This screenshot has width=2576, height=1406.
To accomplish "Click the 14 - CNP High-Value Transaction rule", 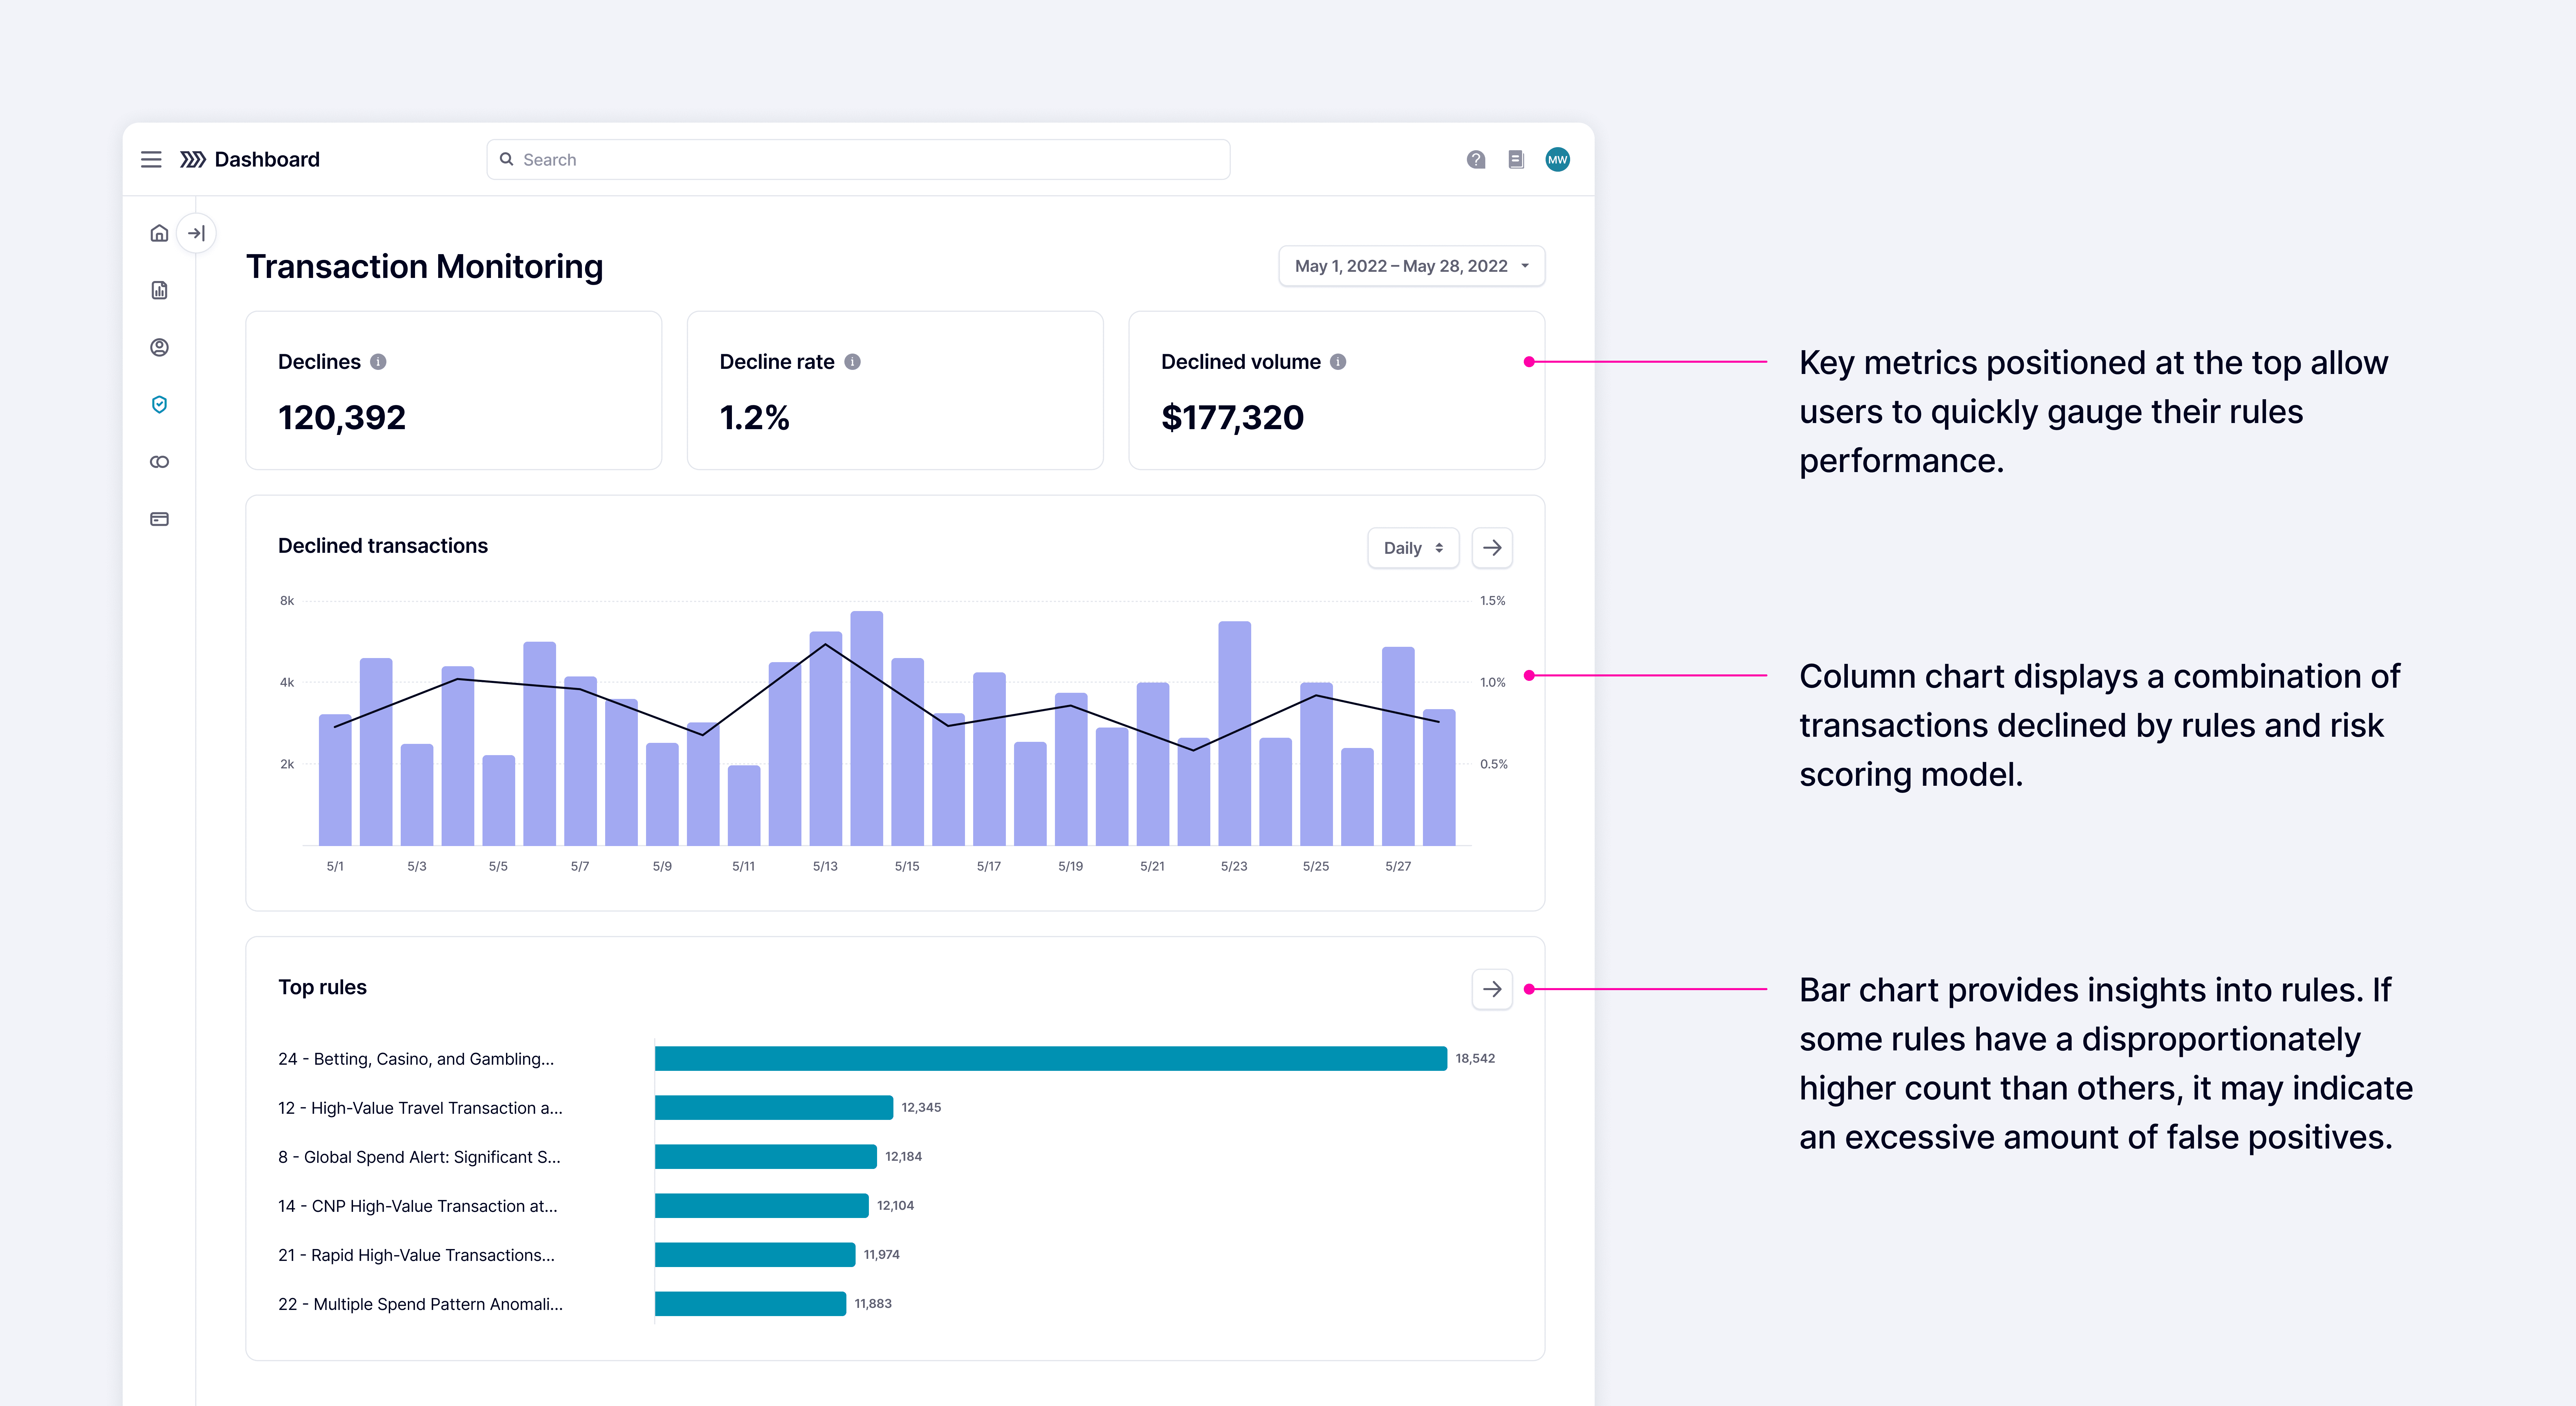I will [x=418, y=1206].
